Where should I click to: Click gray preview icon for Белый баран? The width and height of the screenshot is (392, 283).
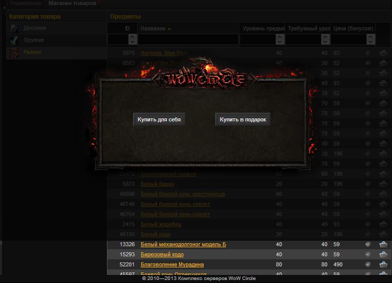coord(368,184)
